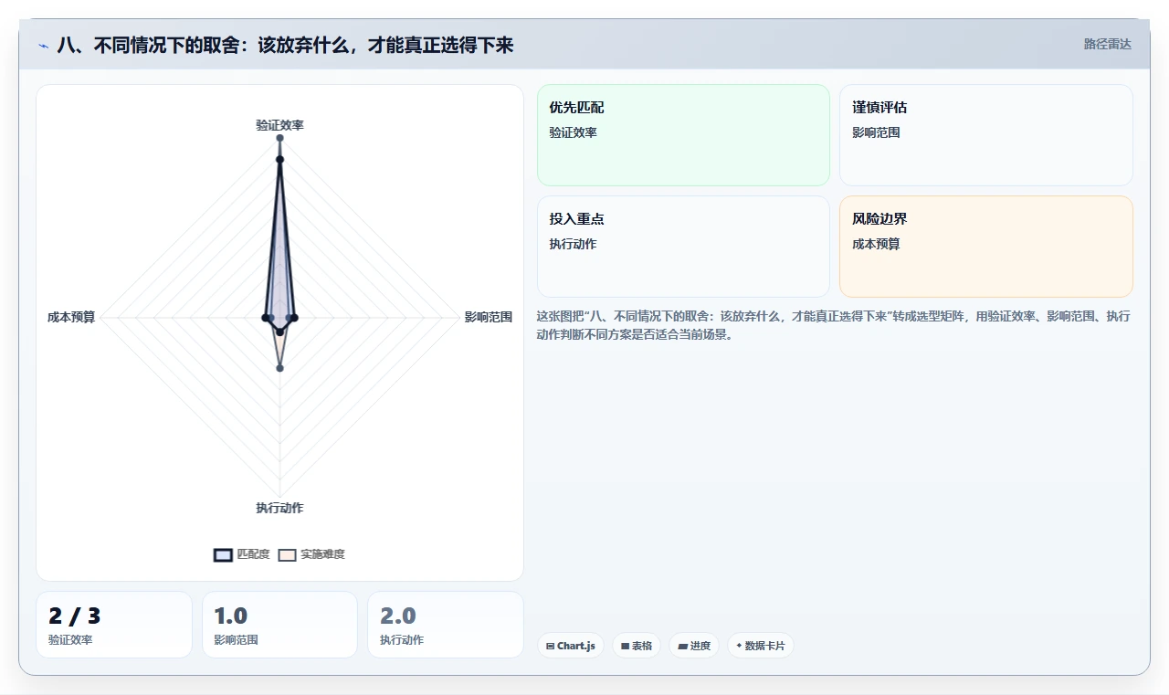Click the 2 / 3 验证效率 stat card
The height and width of the screenshot is (695, 1169).
point(114,625)
